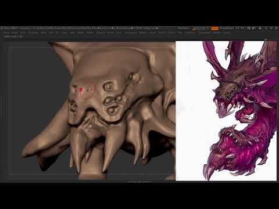Toggle the orange highlighted Menus button
279x209 pixels.
click(214, 28)
